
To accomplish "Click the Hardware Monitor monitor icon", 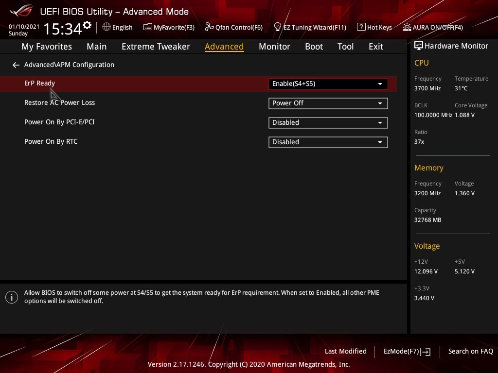I will (x=419, y=46).
